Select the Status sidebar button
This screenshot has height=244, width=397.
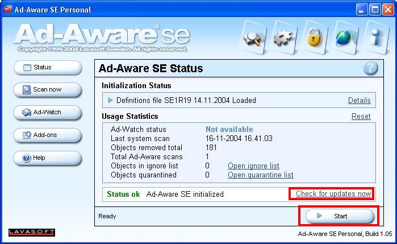tap(48, 68)
